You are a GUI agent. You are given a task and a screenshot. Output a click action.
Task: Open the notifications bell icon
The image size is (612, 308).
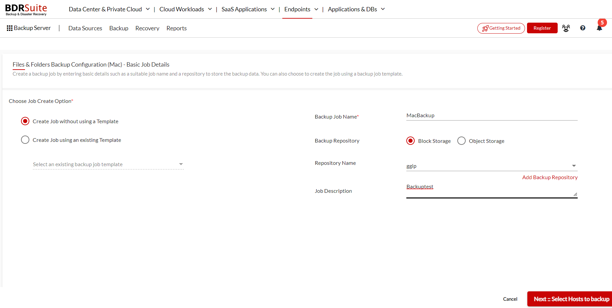click(x=599, y=28)
